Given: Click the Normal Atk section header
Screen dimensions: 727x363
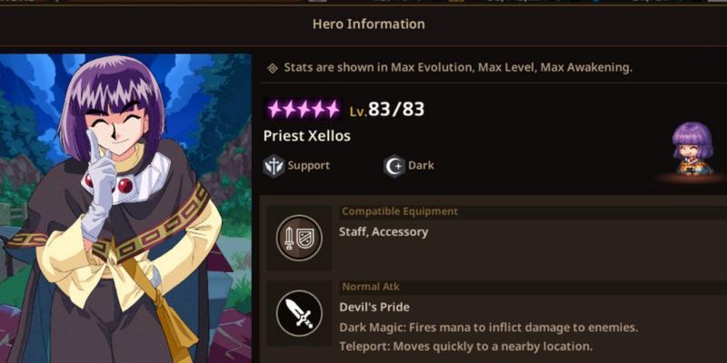Looking at the screenshot, I should click(371, 287).
